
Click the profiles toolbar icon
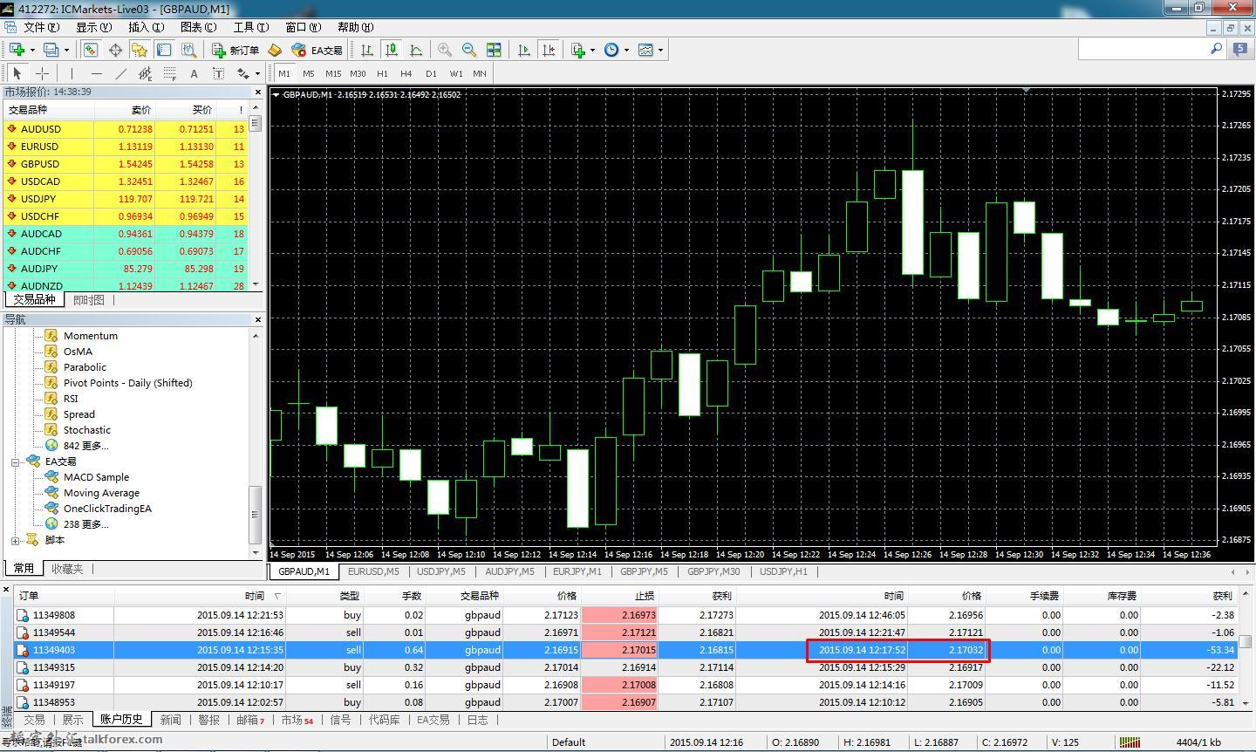[51, 50]
